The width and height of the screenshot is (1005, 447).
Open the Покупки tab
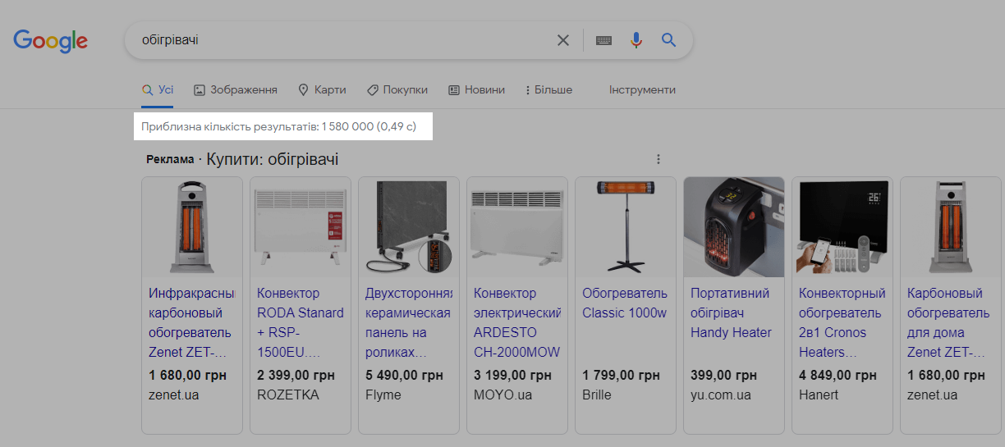pyautogui.click(x=397, y=90)
